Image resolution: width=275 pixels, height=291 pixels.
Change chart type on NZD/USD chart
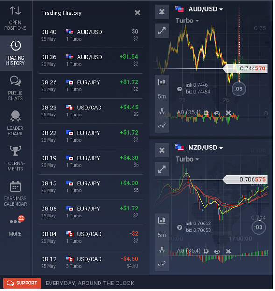pyautogui.click(x=162, y=222)
